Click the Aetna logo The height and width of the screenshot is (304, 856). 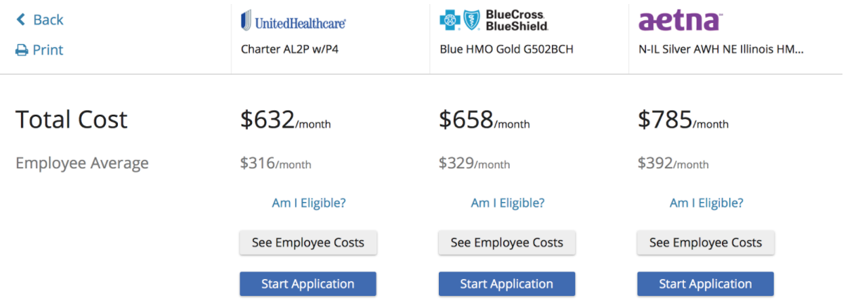click(x=679, y=21)
